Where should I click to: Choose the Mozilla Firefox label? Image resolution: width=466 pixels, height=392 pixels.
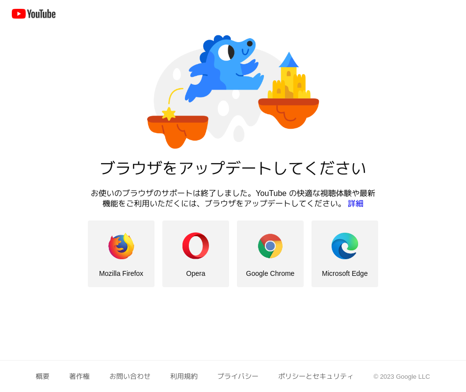pos(121,273)
